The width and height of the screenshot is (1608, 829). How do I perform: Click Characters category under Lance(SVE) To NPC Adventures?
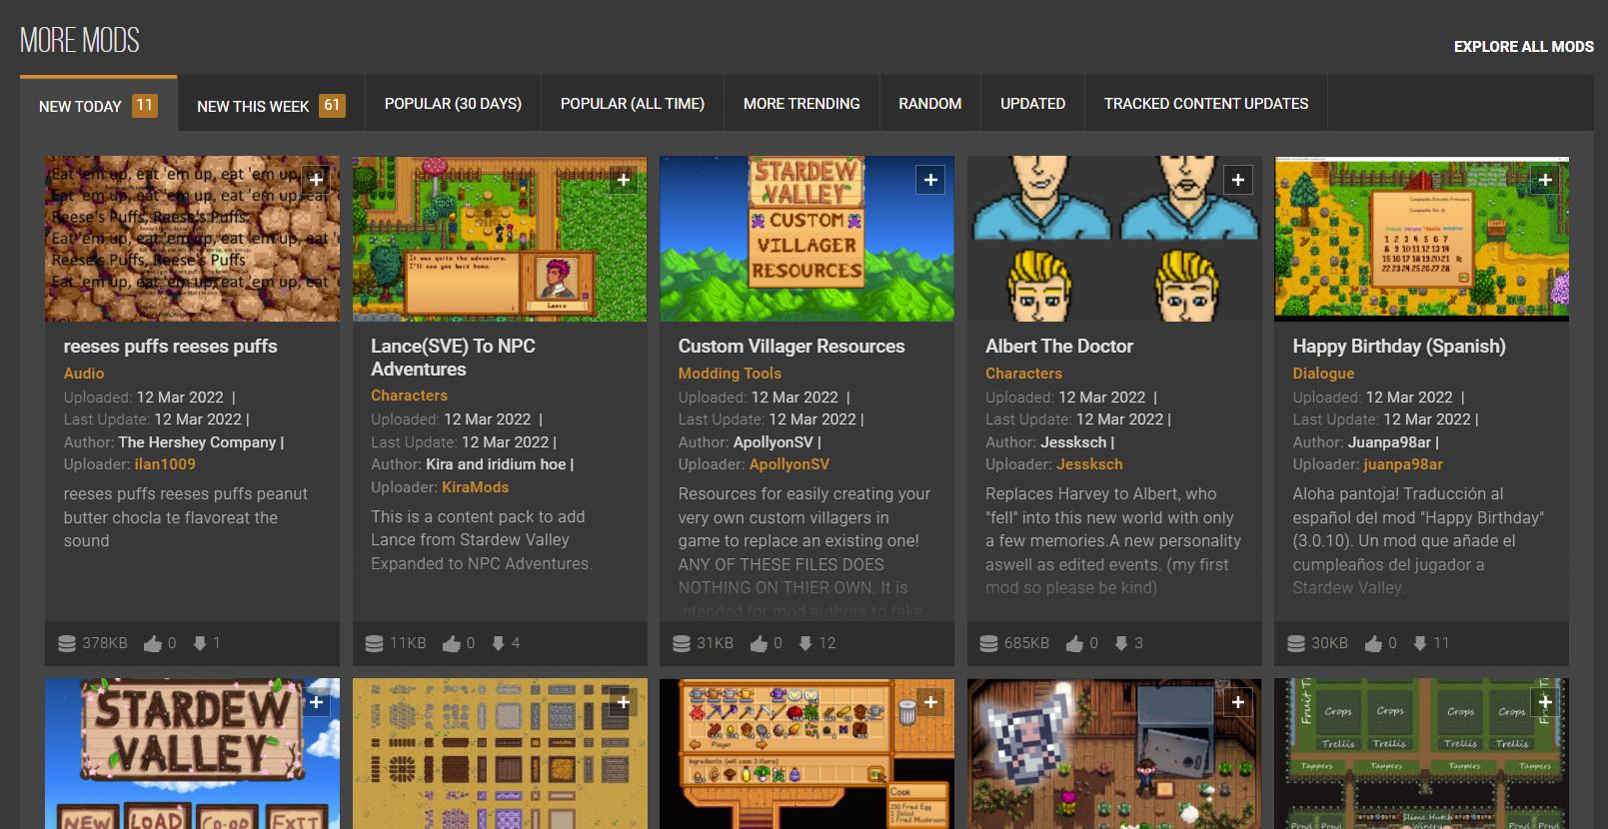[x=409, y=396]
